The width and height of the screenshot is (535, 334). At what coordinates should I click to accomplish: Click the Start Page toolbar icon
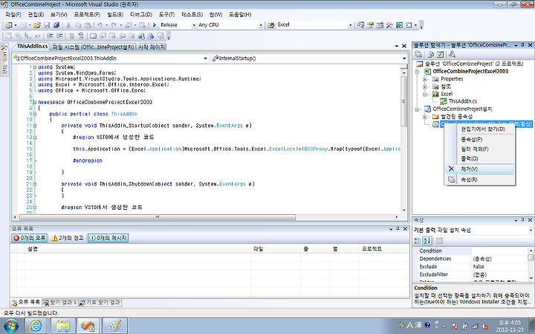point(399,25)
